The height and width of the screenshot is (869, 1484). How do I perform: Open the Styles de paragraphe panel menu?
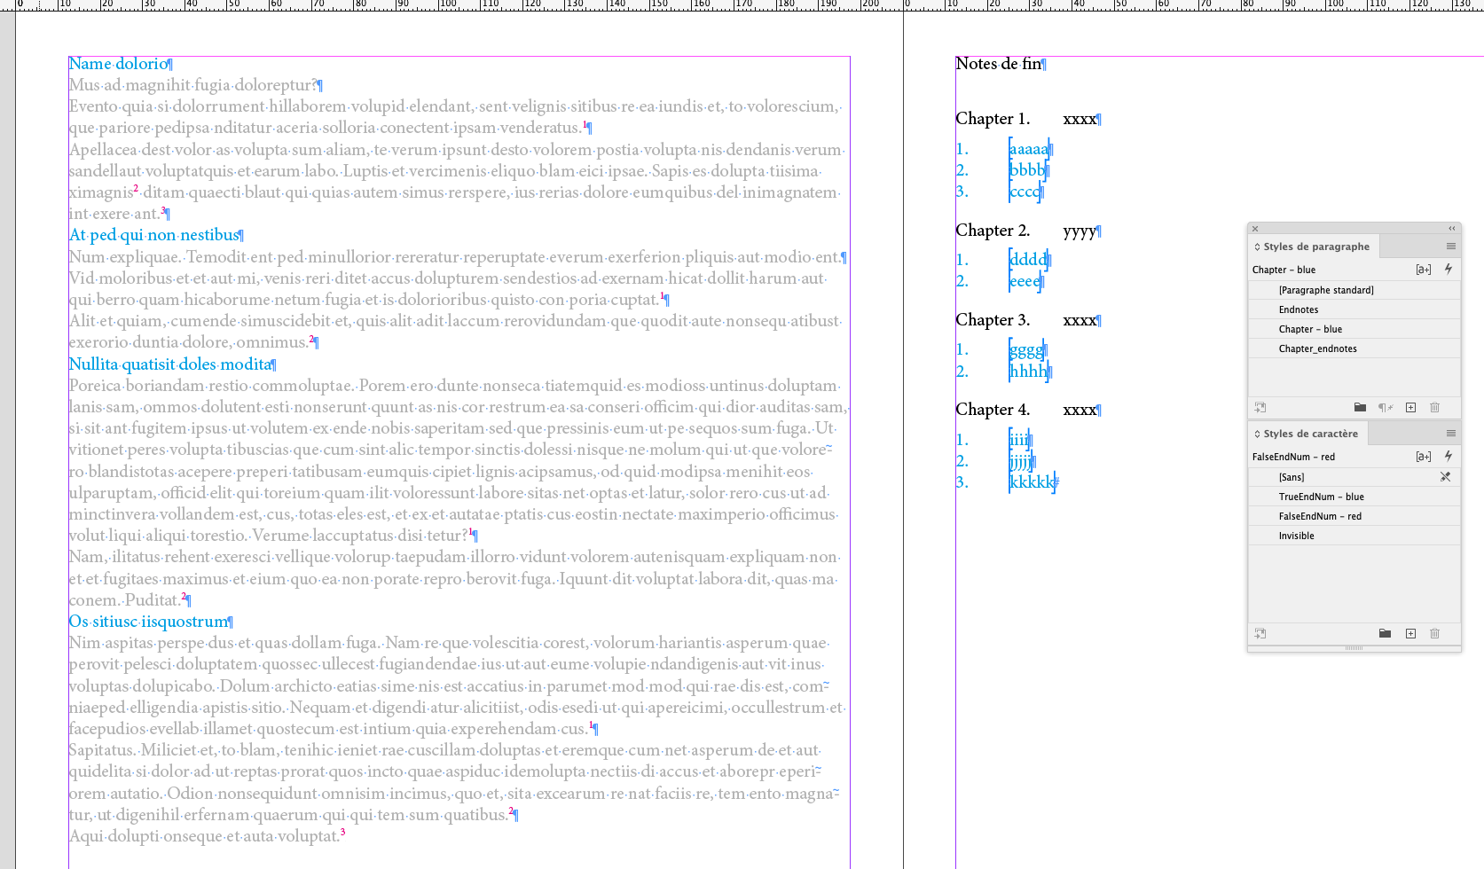tap(1451, 246)
